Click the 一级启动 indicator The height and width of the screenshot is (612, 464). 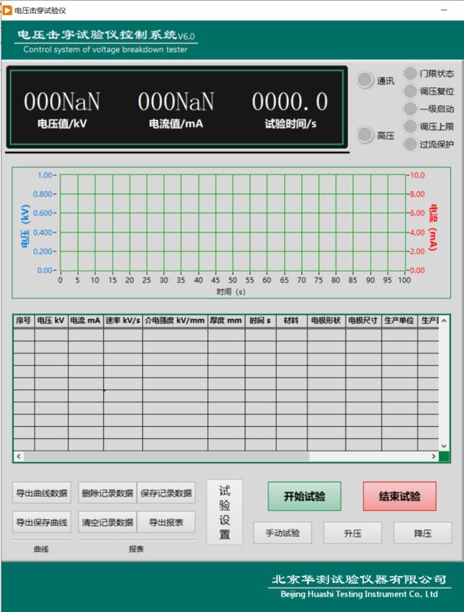(x=410, y=109)
